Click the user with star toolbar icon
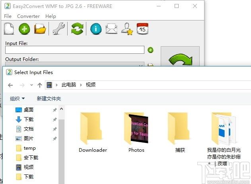This screenshot has height=184, width=251. 127,29
